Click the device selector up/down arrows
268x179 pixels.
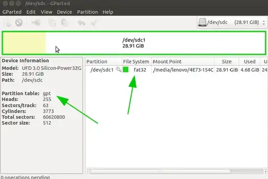click(x=264, y=22)
